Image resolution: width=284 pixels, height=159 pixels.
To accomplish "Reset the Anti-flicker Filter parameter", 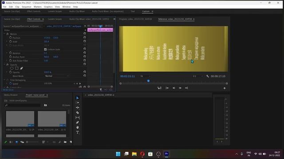I will coord(85,61).
